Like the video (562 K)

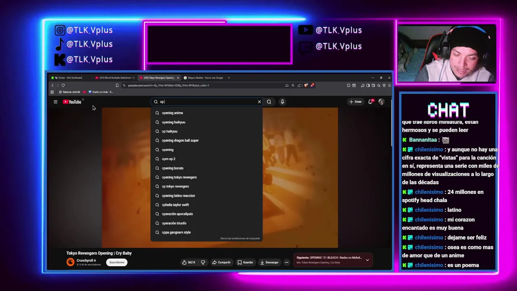[189, 262]
